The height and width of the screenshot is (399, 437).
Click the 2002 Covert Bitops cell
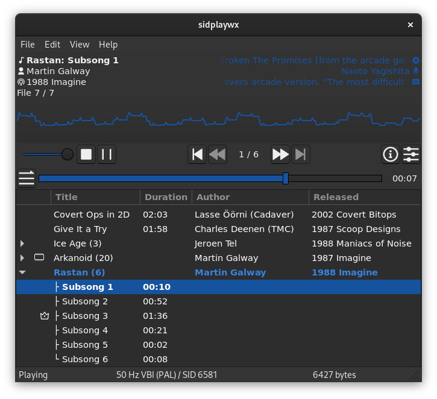tap(354, 215)
